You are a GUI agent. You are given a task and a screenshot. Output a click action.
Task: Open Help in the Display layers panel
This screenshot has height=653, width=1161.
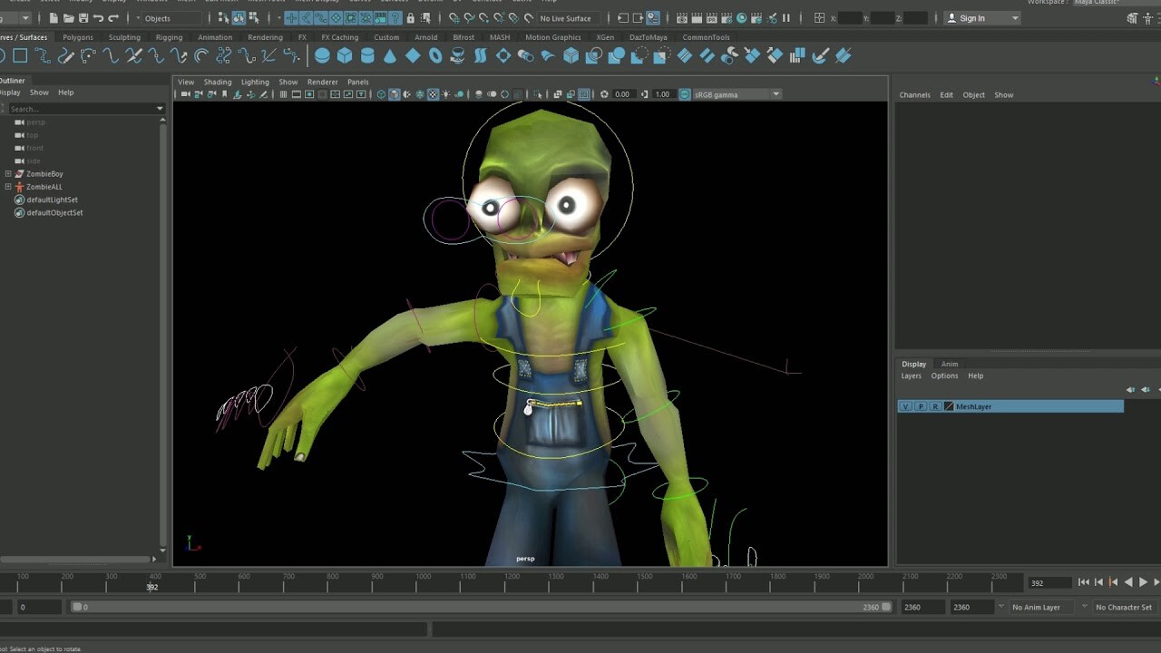[x=975, y=375]
